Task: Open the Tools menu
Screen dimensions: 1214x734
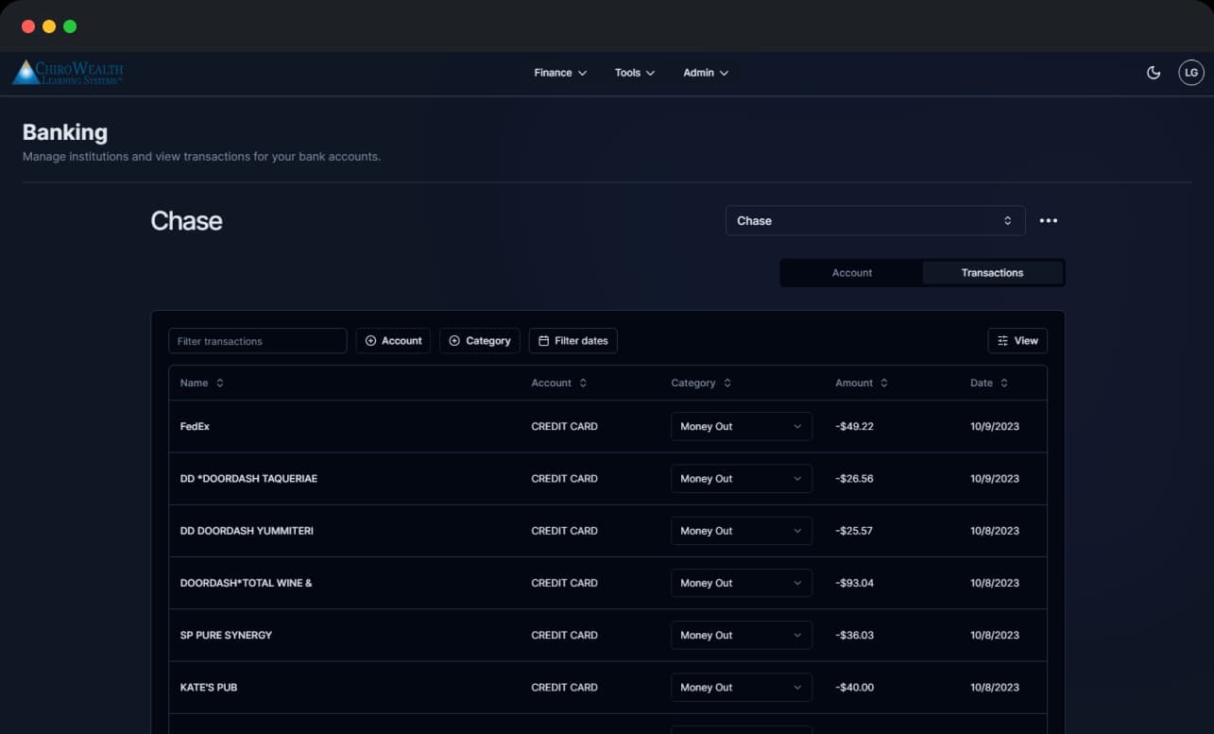Action: click(634, 73)
